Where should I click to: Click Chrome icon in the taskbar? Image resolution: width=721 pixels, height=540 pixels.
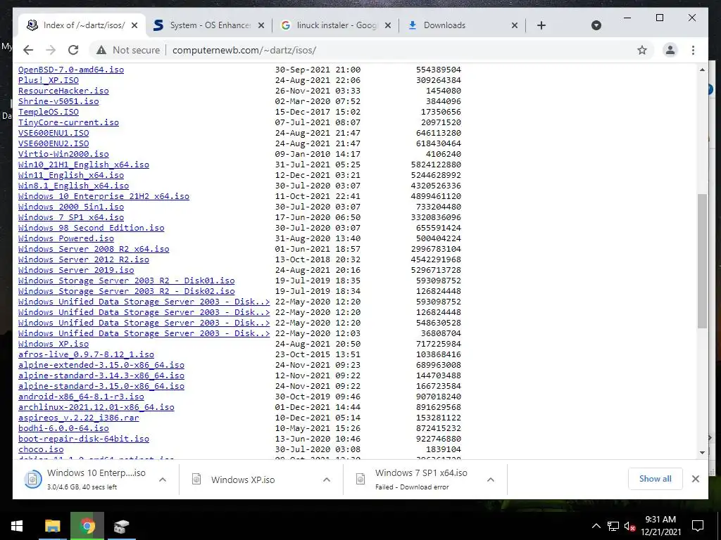tap(87, 526)
